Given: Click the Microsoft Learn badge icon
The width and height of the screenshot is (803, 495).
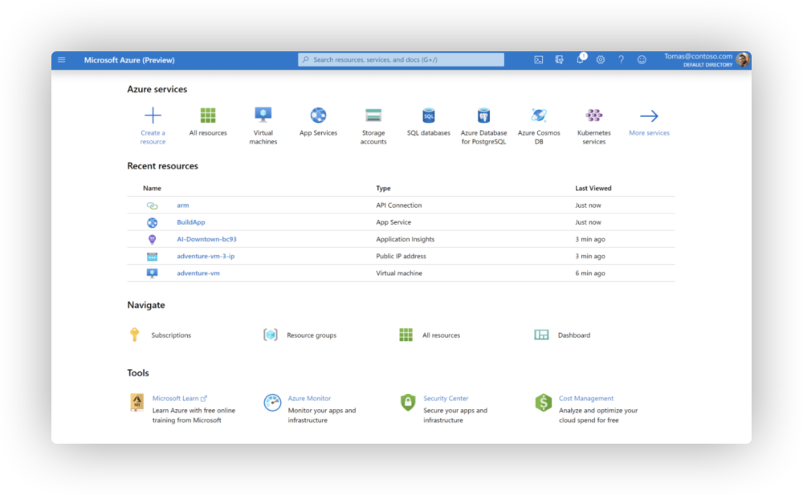Looking at the screenshot, I should point(137,403).
